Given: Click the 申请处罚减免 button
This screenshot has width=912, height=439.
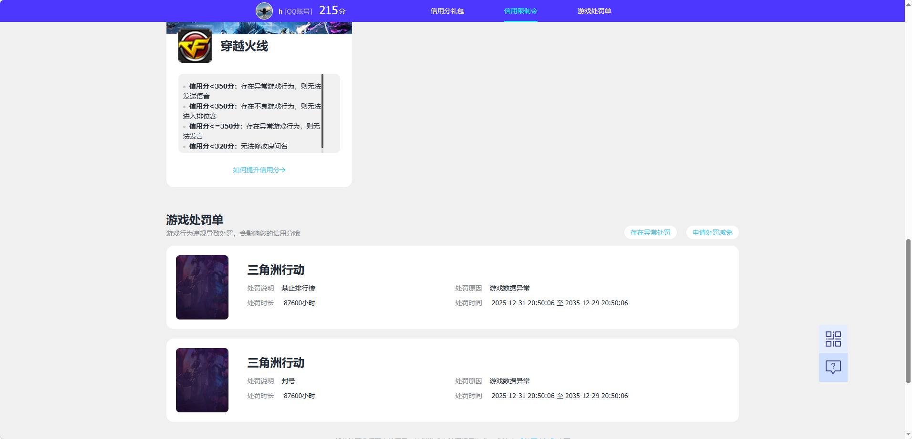Looking at the screenshot, I should (x=713, y=232).
